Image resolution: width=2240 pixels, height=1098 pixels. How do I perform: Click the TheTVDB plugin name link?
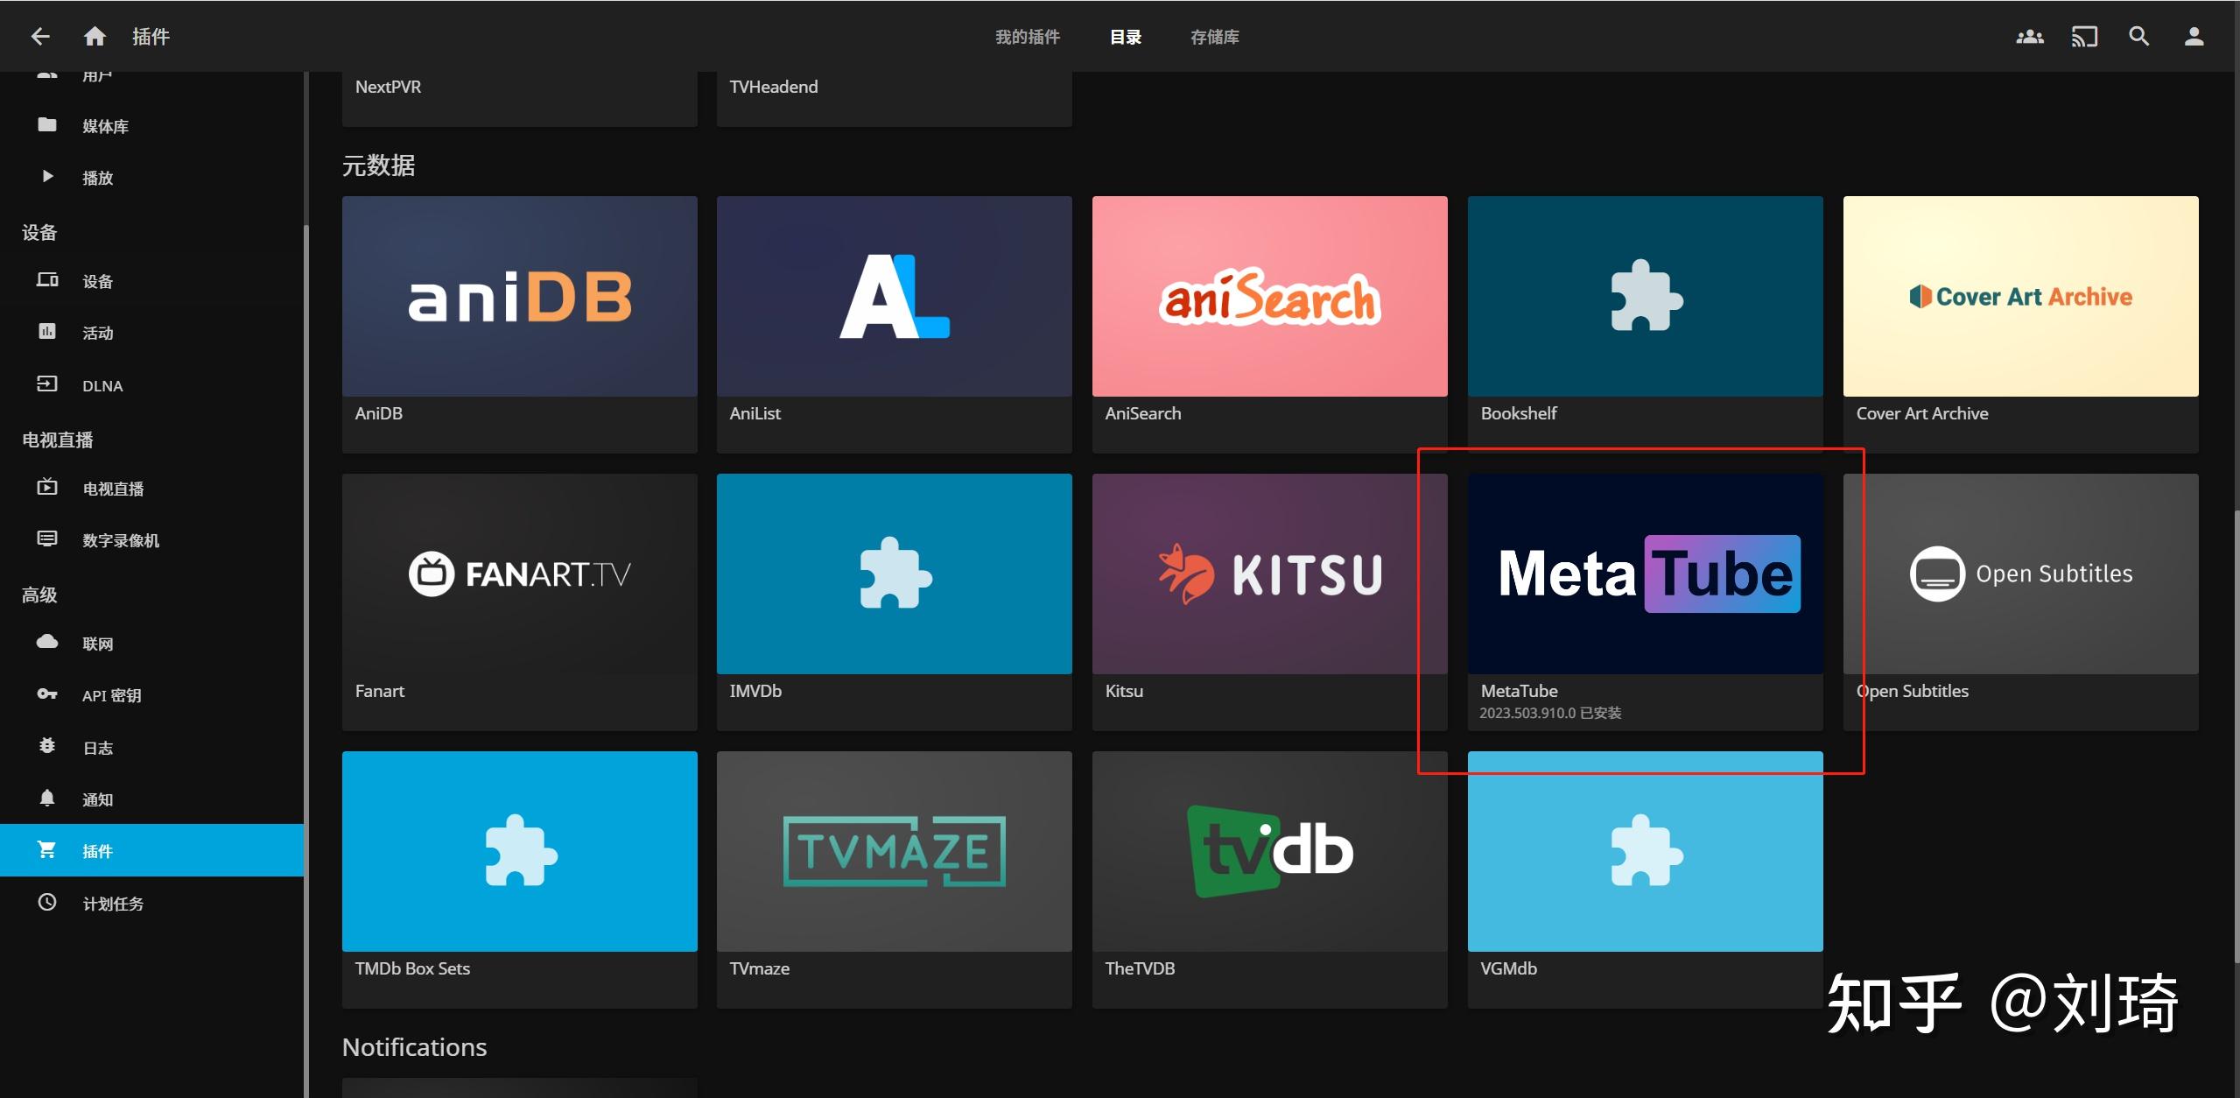[x=1140, y=968]
